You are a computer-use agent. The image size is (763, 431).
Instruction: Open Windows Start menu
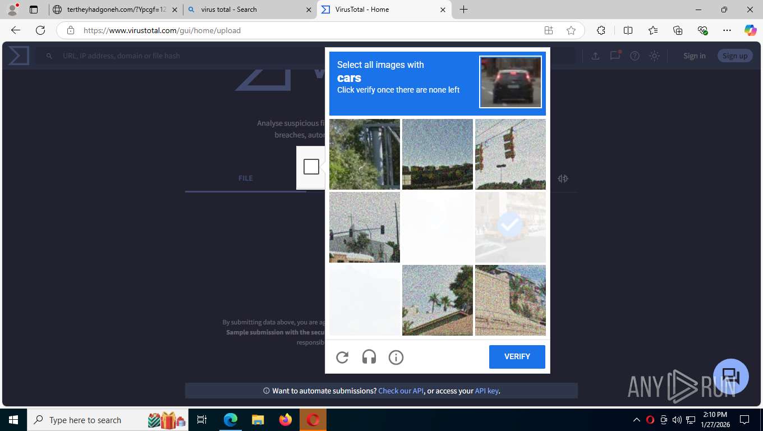click(13, 420)
